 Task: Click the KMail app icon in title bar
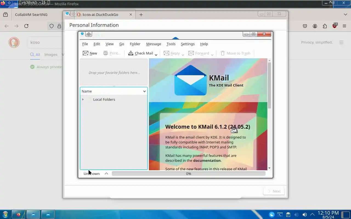pos(82,34)
